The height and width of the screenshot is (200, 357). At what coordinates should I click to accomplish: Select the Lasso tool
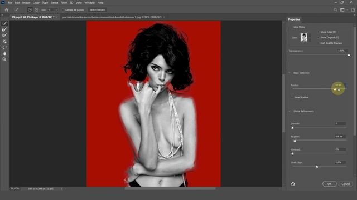4,47
